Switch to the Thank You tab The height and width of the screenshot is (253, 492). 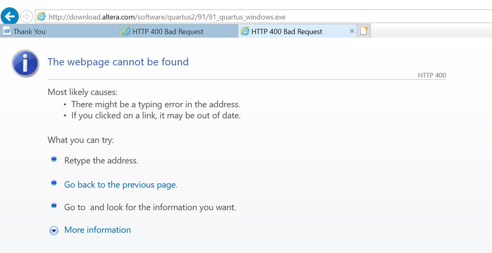pyautogui.click(x=30, y=32)
